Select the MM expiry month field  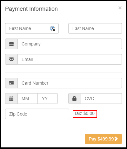coord(28,98)
